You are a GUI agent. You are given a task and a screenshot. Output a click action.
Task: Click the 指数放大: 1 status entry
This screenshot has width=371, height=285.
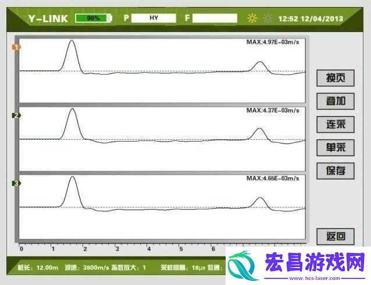point(129,268)
